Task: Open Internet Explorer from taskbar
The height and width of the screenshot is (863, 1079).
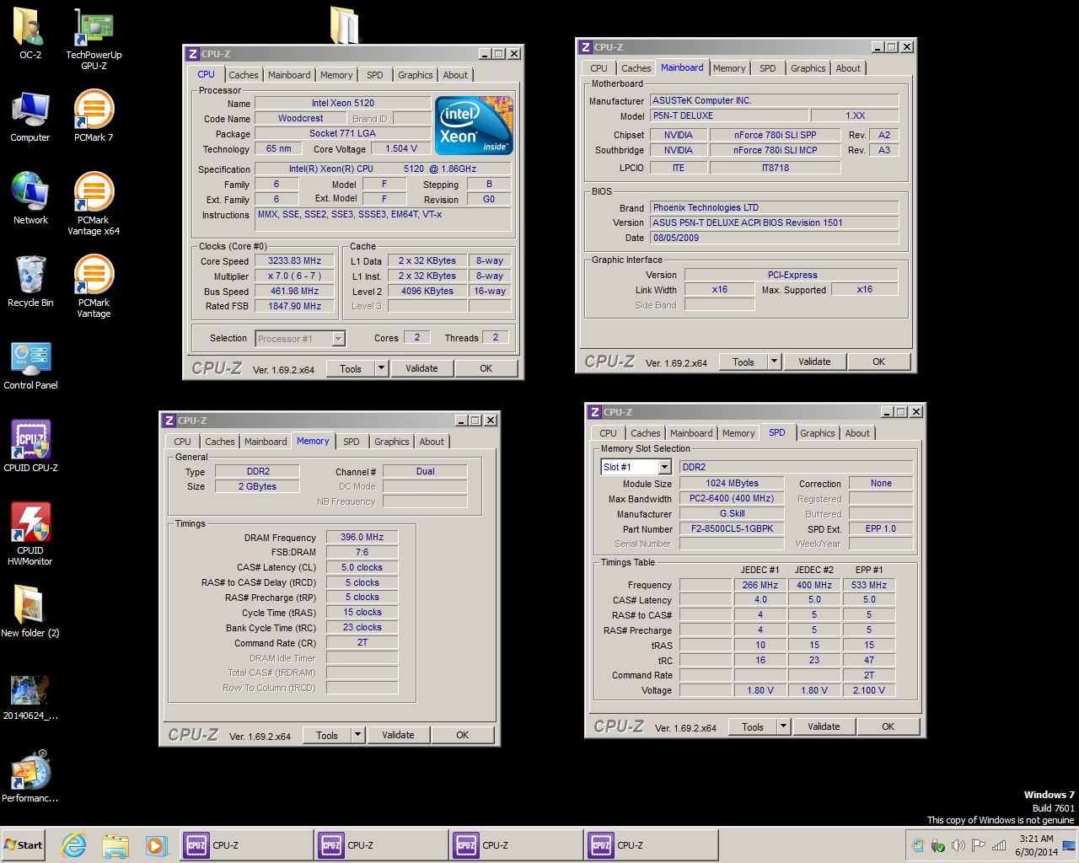Action: pos(74,845)
